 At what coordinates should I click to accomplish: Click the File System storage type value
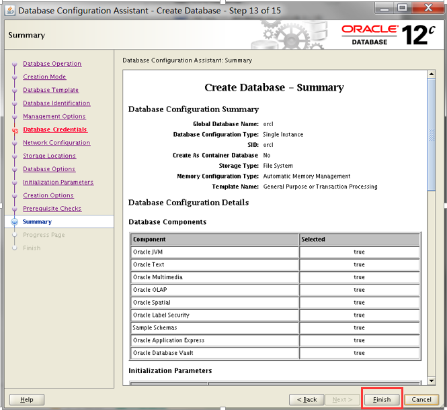pos(278,166)
